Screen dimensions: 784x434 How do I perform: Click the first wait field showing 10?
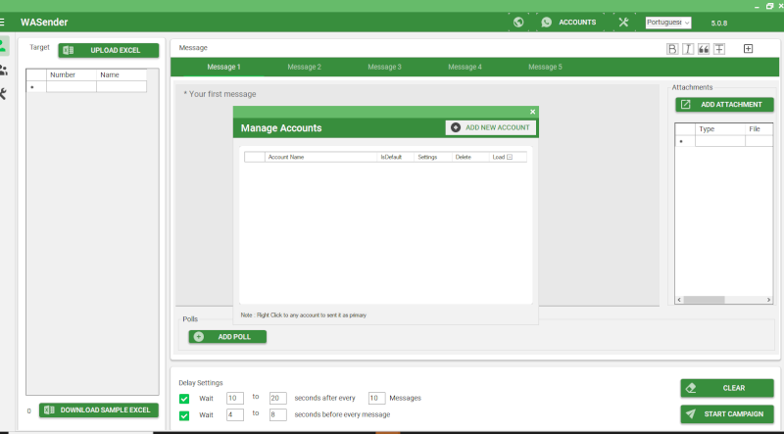(x=235, y=398)
